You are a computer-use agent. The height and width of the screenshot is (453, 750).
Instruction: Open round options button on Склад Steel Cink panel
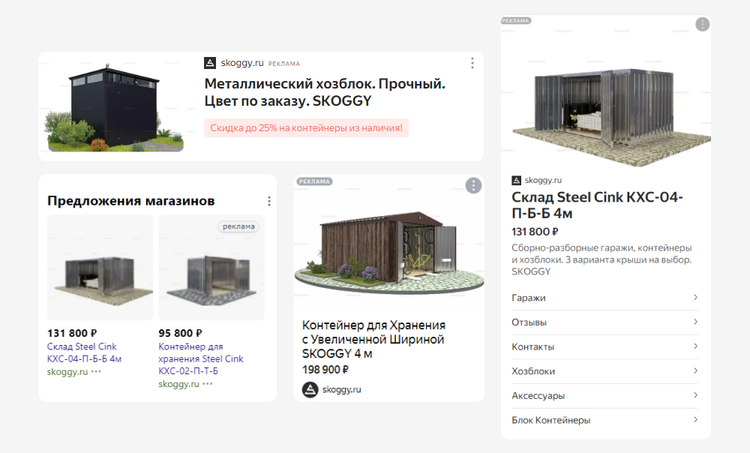(x=702, y=24)
